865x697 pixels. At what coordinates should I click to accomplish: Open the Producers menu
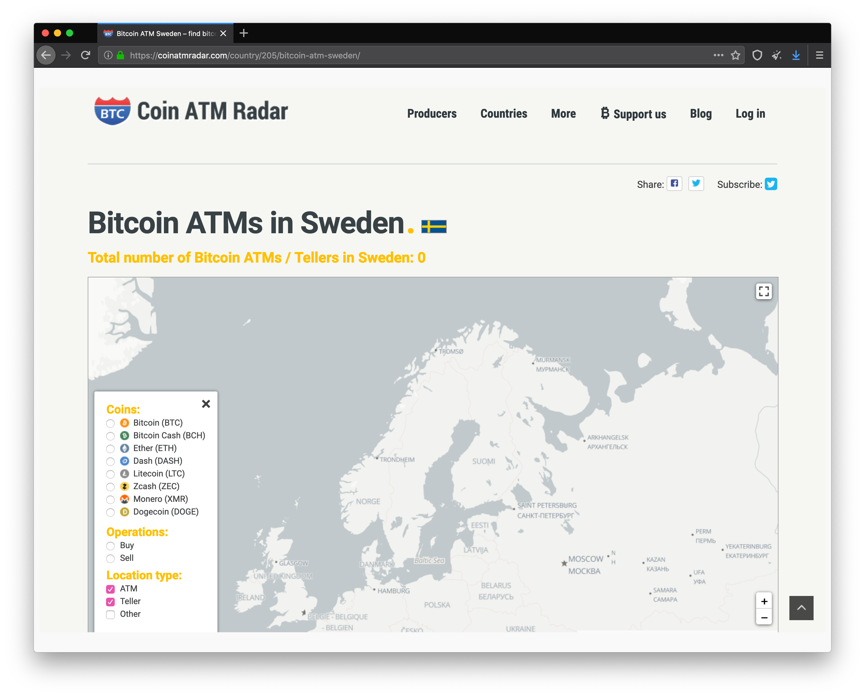click(432, 114)
